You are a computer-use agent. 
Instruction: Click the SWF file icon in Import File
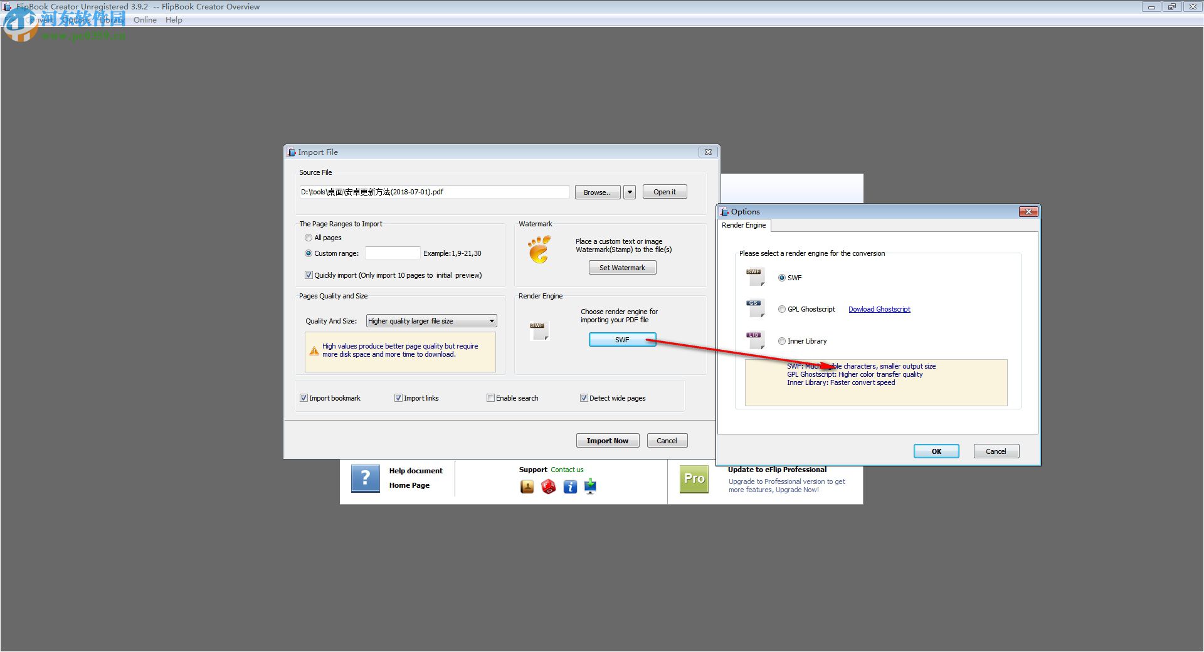click(x=539, y=331)
